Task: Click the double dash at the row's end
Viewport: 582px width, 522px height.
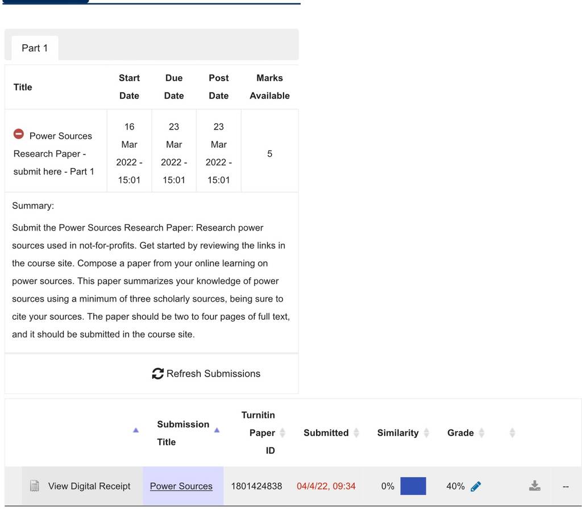Action: (566, 486)
